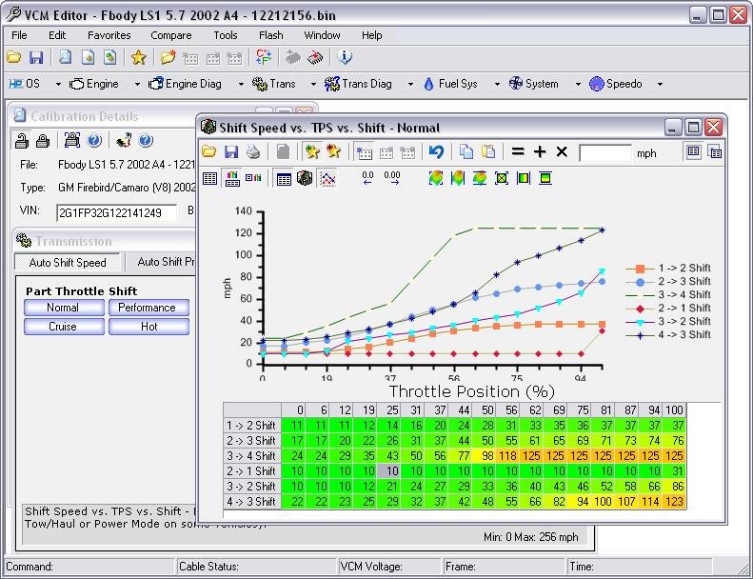
Task: Click the blue info icon in main toolbar
Action: pos(345,58)
